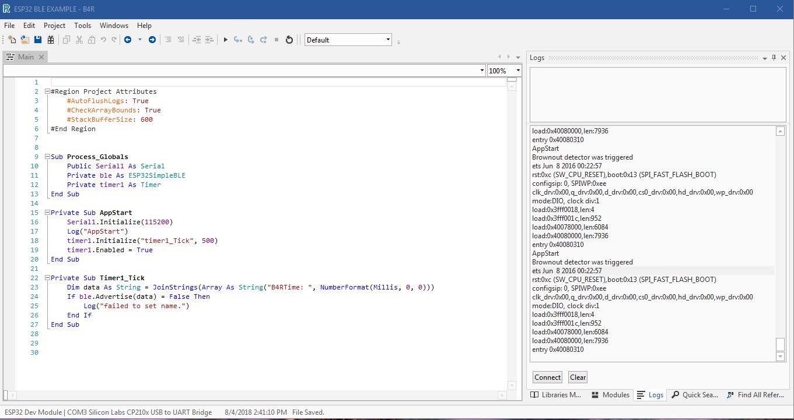Click the Restart circular arrow icon
Screen dimensions: 794x420
click(289, 40)
